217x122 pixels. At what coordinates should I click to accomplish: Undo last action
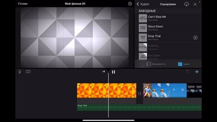tap(188, 72)
